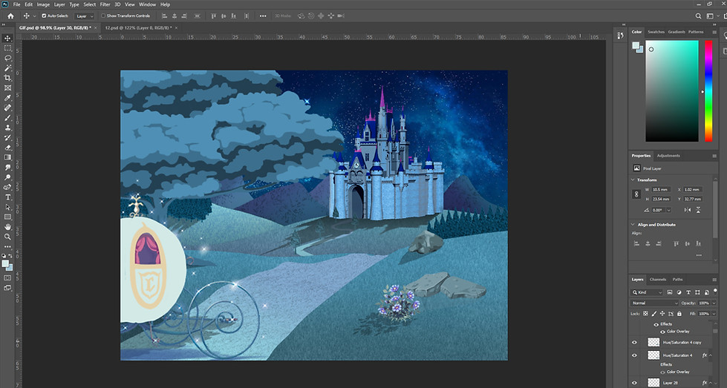Collapse effects of Hue/Saturation 4 layer

711,355
